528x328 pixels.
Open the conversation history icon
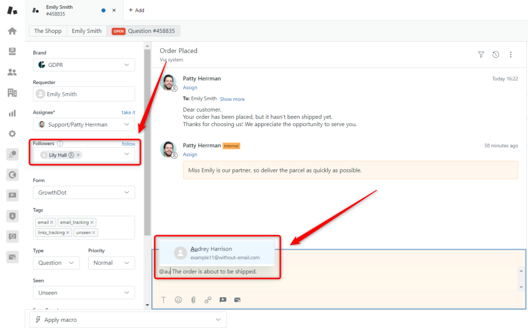496,54
